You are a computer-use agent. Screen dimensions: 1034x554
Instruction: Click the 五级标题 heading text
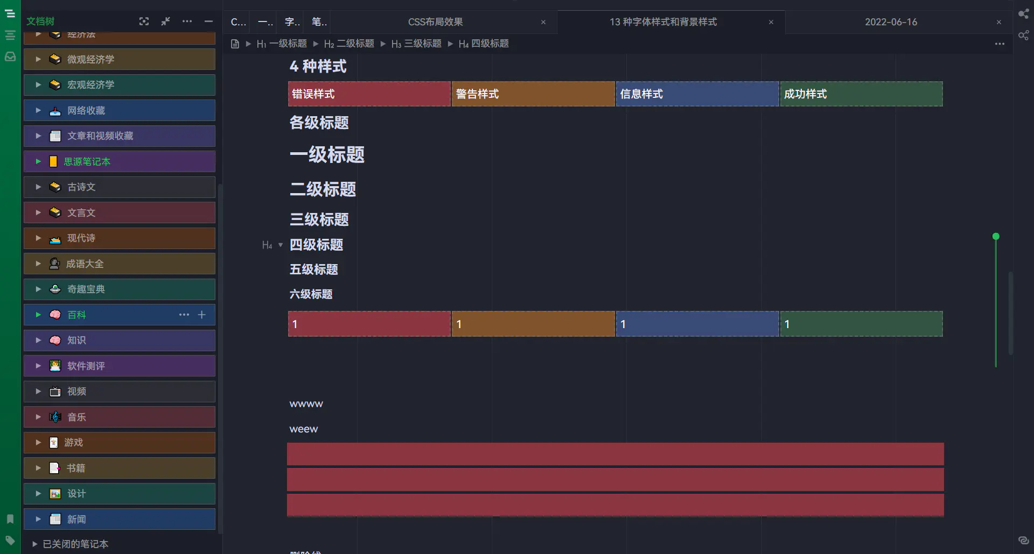coord(314,269)
